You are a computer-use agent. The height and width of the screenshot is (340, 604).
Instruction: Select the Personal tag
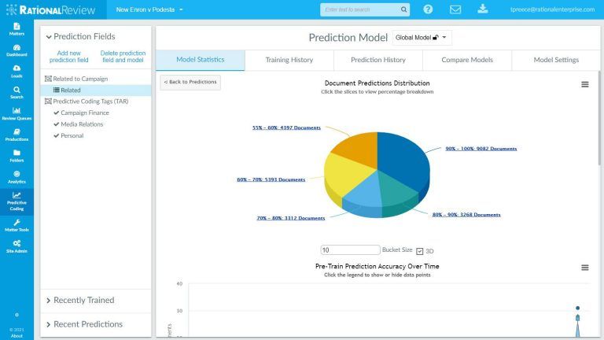[72, 135]
